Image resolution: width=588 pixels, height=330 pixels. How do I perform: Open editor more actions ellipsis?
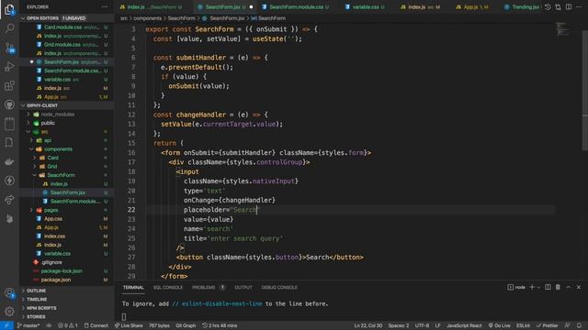[579, 6]
